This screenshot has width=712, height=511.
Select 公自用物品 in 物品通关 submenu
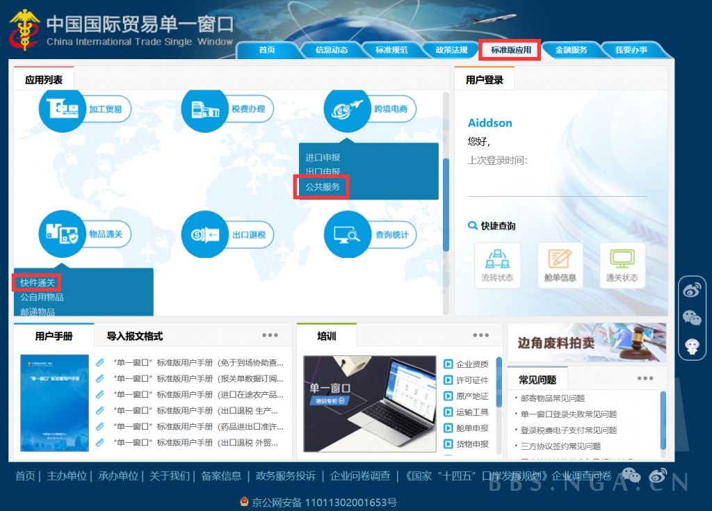click(x=42, y=297)
